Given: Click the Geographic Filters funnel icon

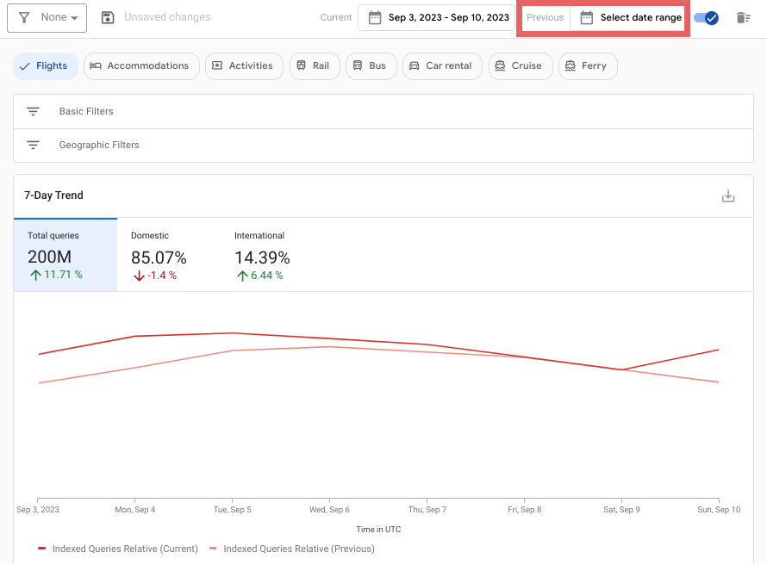Looking at the screenshot, I should (33, 145).
